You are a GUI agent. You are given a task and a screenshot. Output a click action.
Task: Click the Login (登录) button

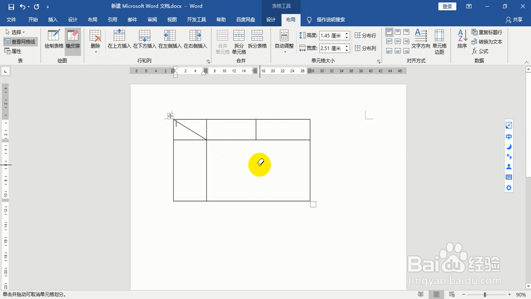pyautogui.click(x=447, y=7)
